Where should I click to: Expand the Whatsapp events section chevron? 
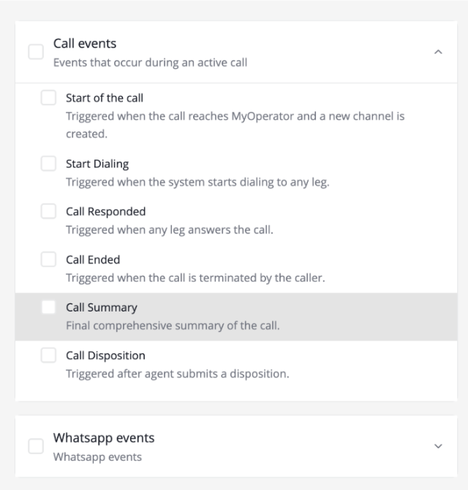coord(438,446)
